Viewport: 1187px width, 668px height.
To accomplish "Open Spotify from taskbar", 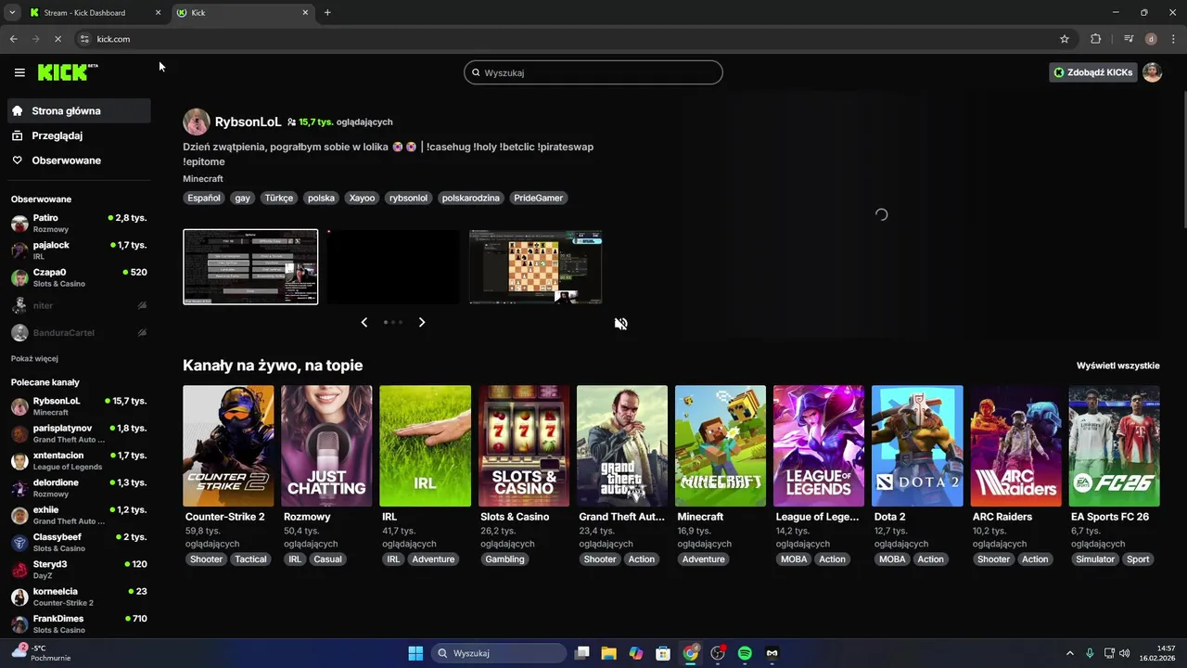I will pyautogui.click(x=745, y=653).
